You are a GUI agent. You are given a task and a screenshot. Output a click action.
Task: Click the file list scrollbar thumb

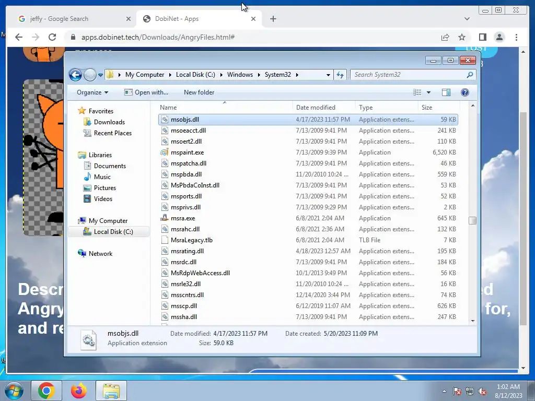pyautogui.click(x=472, y=221)
